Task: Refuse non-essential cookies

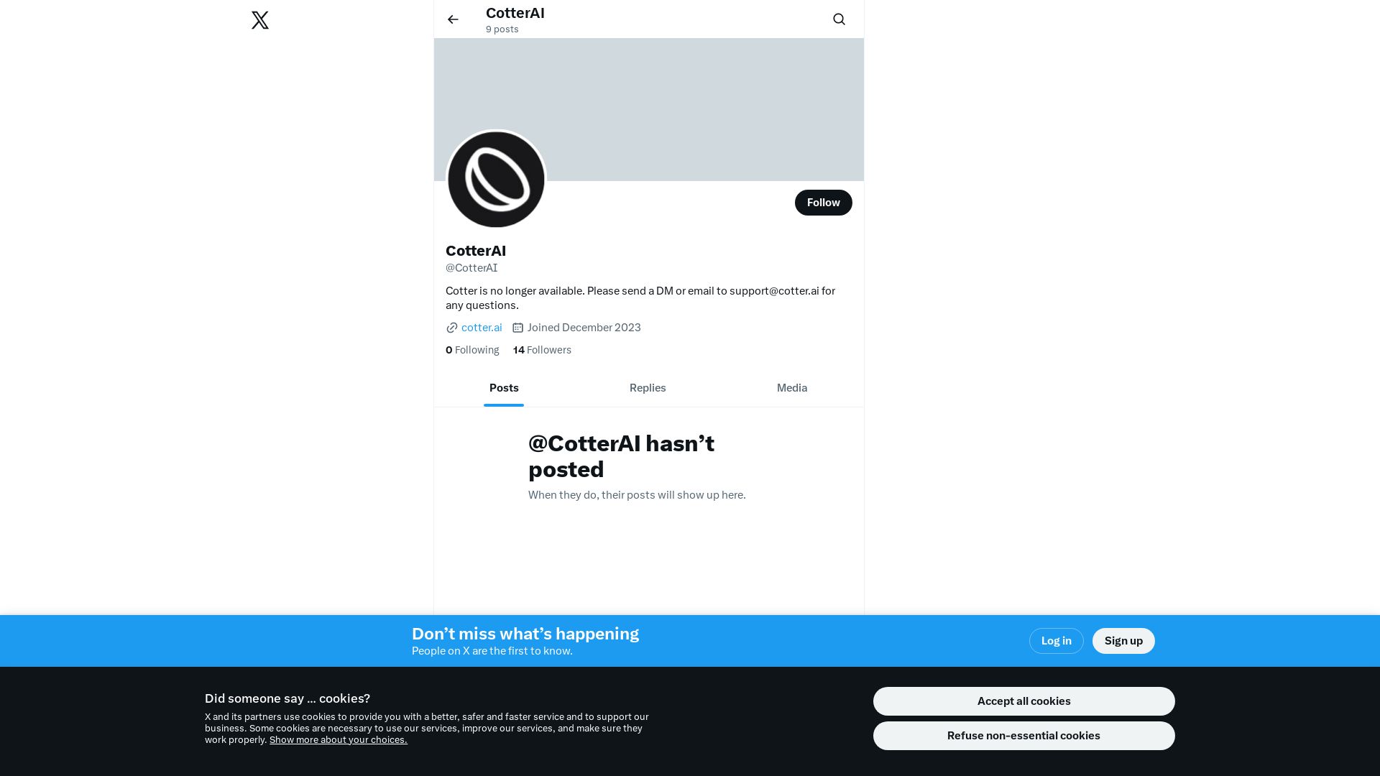Action: 1023,736
